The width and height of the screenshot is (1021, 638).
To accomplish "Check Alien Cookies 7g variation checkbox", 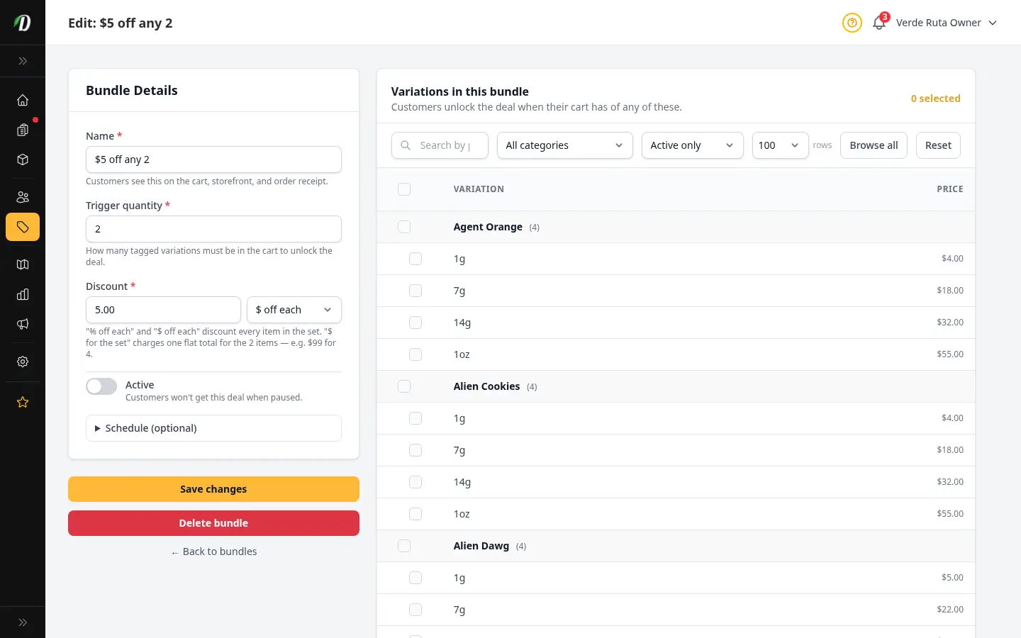I will [415, 450].
